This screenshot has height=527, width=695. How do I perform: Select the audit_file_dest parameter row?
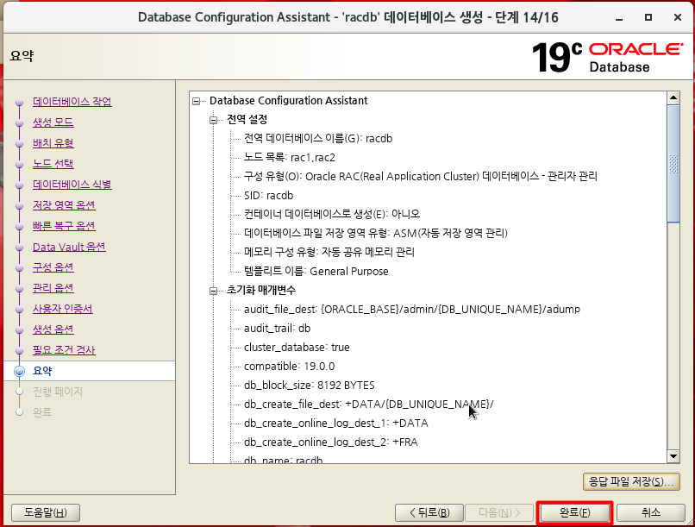pos(412,310)
